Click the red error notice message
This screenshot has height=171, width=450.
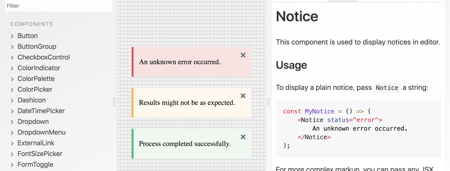pyautogui.click(x=180, y=62)
